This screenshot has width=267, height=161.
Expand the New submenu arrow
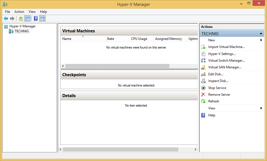tap(261, 40)
